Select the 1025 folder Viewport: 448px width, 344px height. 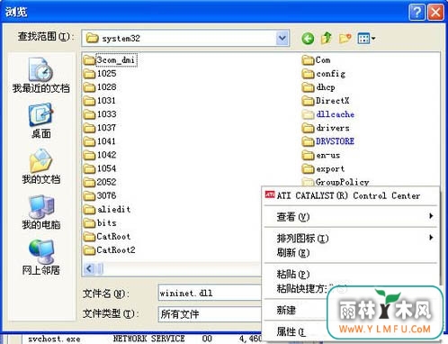(100, 74)
